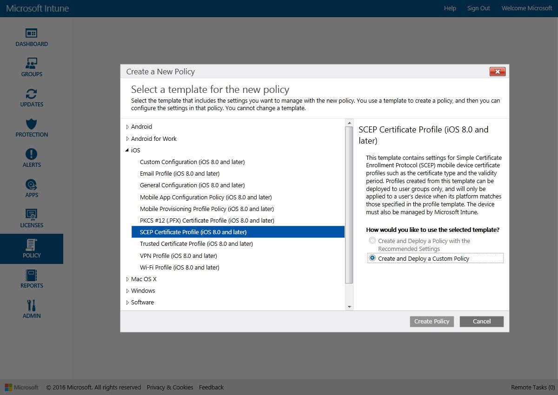The width and height of the screenshot is (558, 395).
Task: Select Mobile App Configuration Policy template
Action: [206, 197]
